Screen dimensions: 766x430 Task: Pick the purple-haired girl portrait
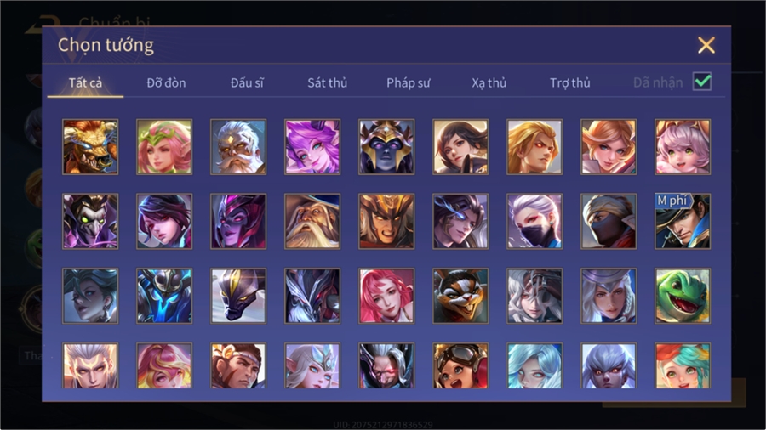(312, 147)
